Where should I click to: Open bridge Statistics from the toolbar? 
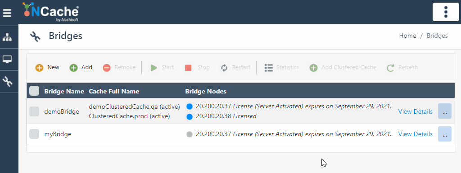tap(282, 67)
